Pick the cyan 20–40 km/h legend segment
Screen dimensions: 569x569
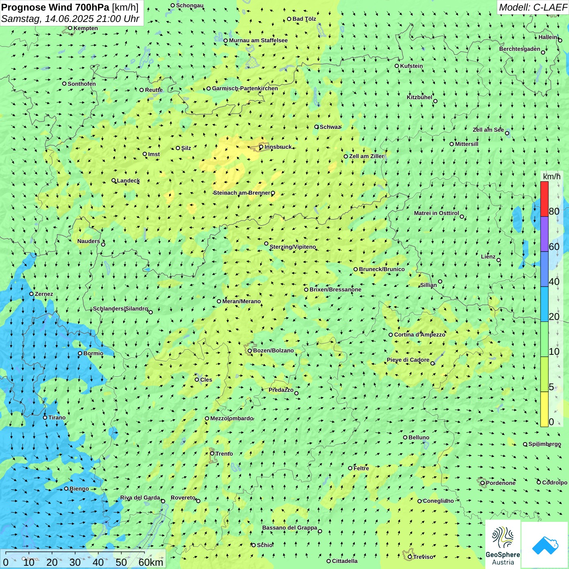coord(544,304)
